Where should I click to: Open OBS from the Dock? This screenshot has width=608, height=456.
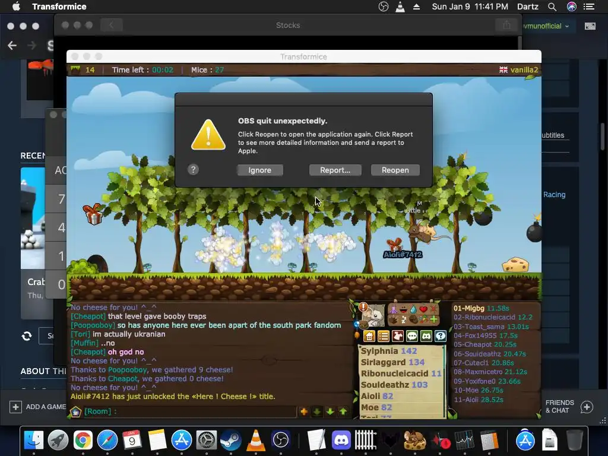(281, 441)
